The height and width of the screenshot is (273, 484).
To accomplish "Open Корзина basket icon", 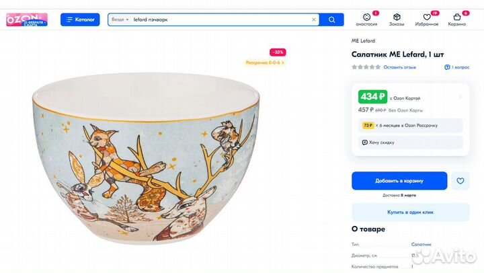I will click(x=457, y=17).
